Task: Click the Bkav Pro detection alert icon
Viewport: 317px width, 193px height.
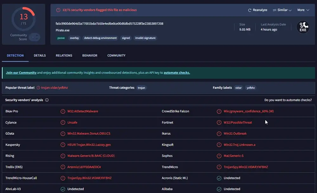Action: 63,111
